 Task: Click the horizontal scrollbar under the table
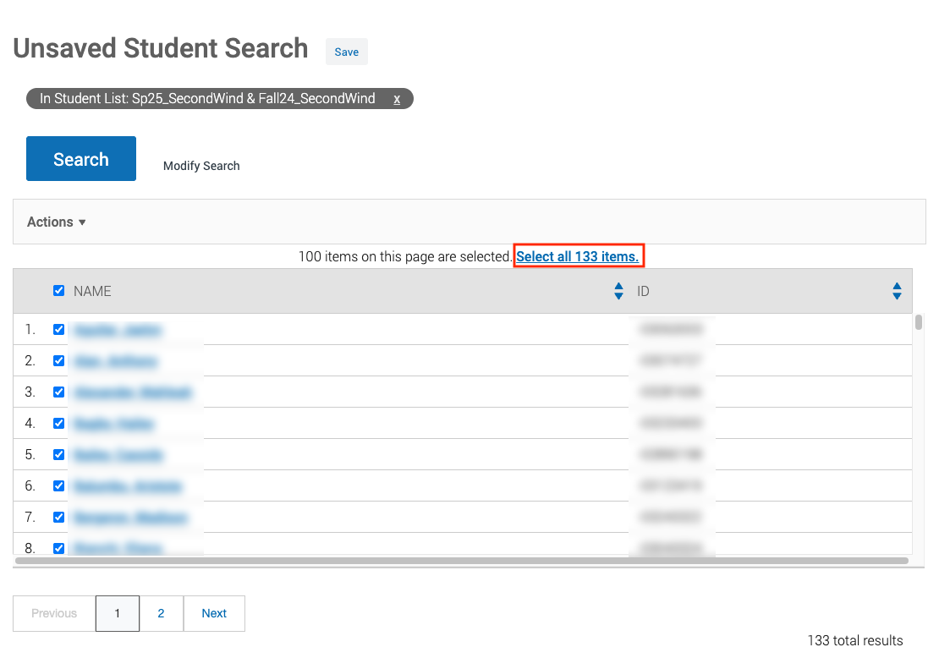(x=462, y=561)
